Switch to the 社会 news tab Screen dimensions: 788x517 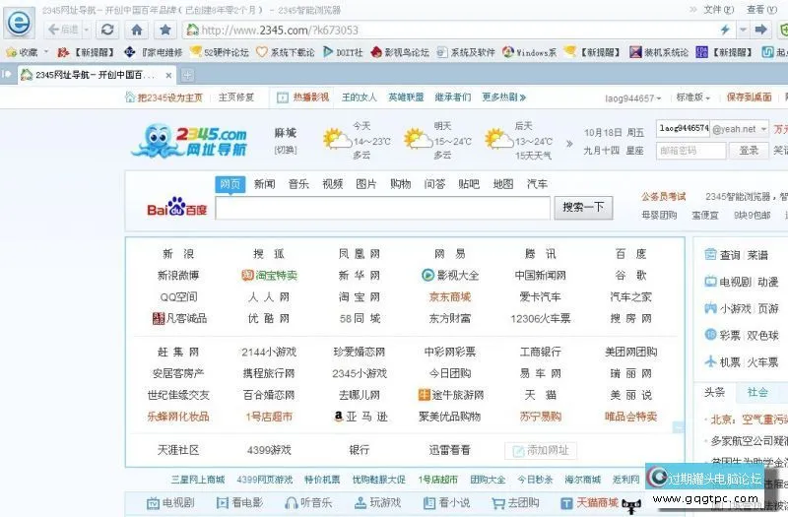point(757,392)
